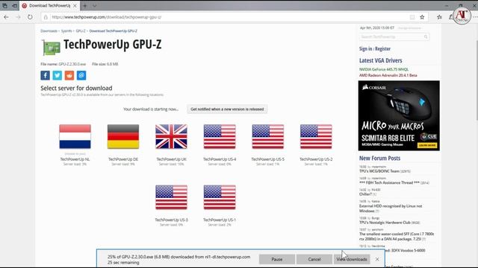
Task: Choose the TechPowerUp US-4 server flag
Action: pyautogui.click(x=220, y=137)
